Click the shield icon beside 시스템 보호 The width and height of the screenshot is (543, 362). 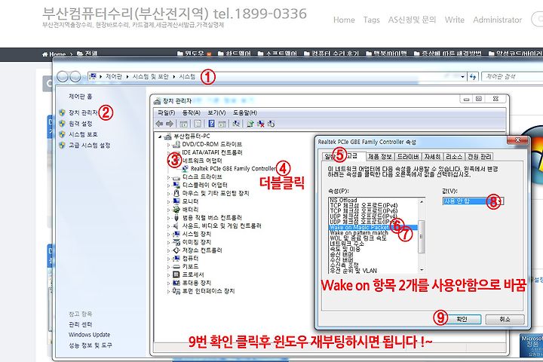(x=63, y=134)
